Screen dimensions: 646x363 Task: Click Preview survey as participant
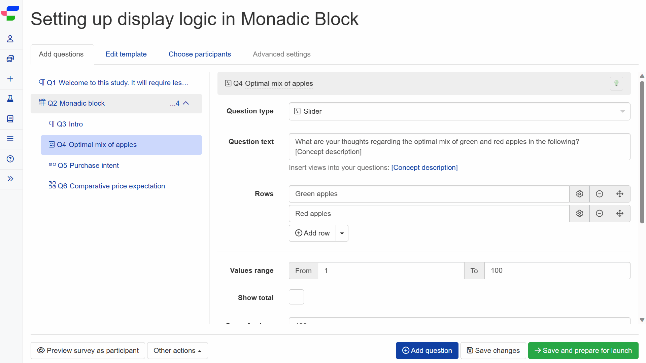coord(88,351)
